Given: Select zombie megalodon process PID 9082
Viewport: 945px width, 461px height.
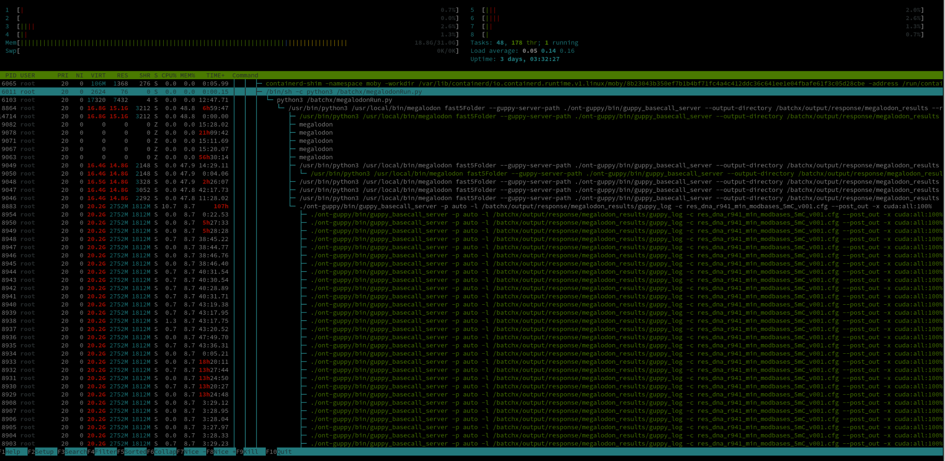Looking at the screenshot, I should [315, 124].
